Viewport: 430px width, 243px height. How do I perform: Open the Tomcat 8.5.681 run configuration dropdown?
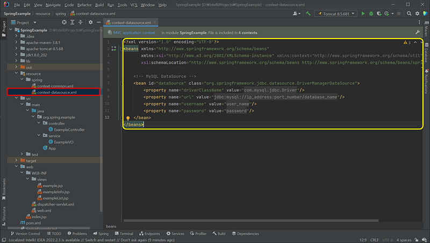[x=336, y=13]
